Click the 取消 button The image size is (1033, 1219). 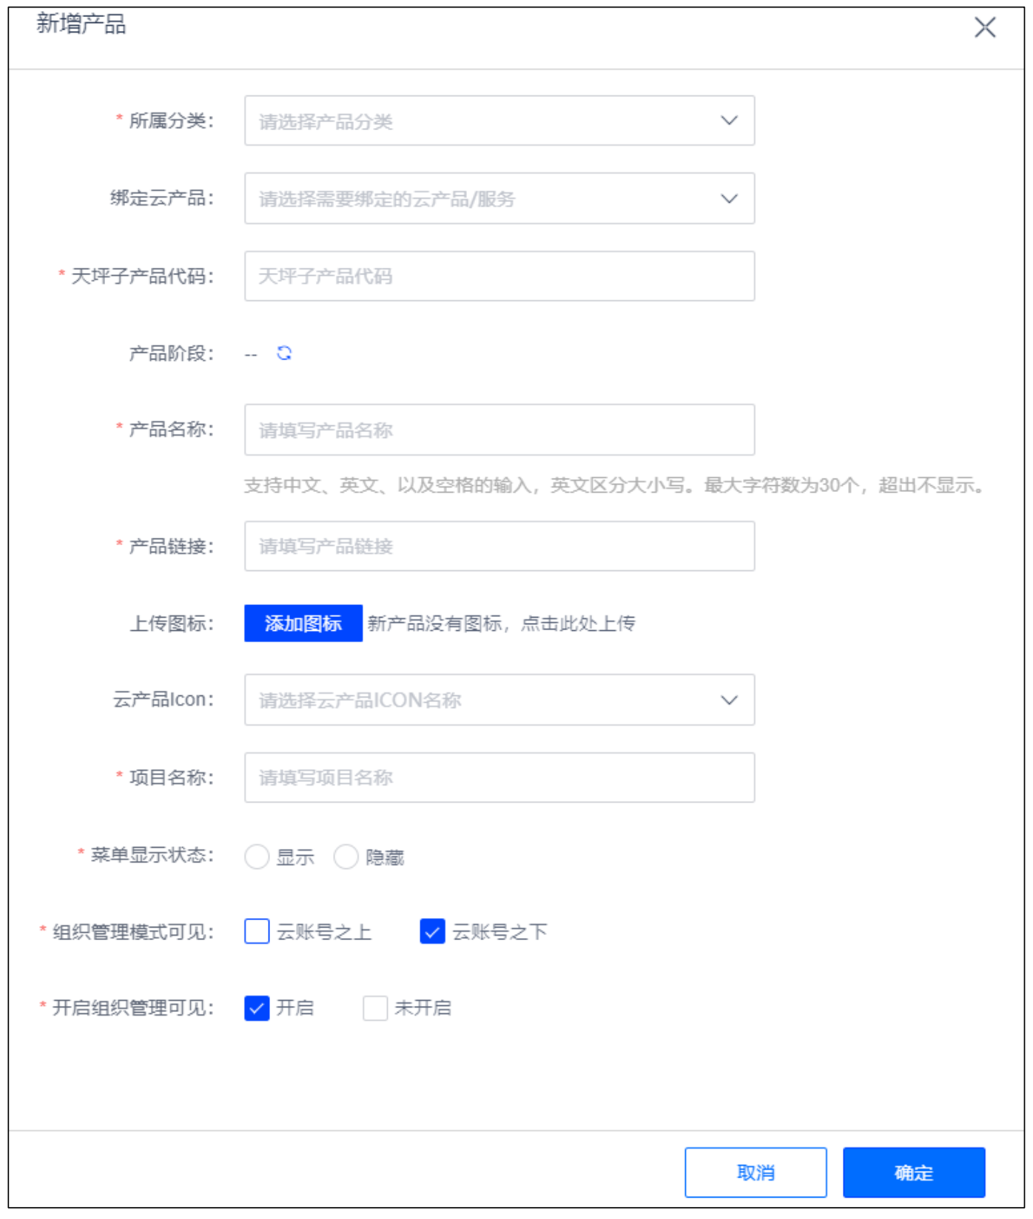(756, 1172)
